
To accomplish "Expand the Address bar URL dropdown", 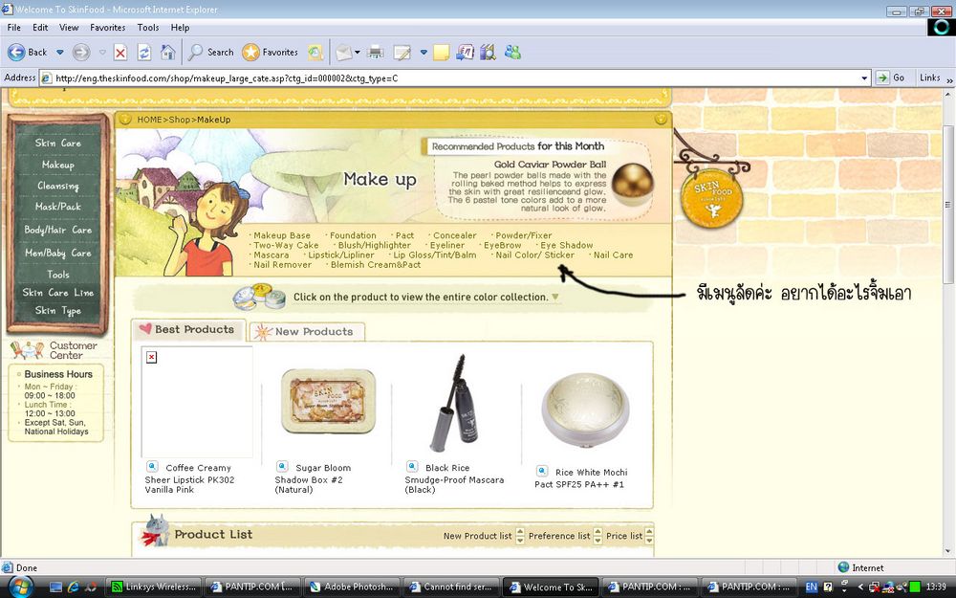I will click(864, 78).
